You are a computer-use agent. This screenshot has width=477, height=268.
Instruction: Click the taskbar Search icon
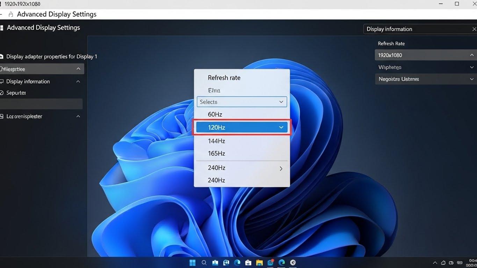pyautogui.click(x=204, y=262)
